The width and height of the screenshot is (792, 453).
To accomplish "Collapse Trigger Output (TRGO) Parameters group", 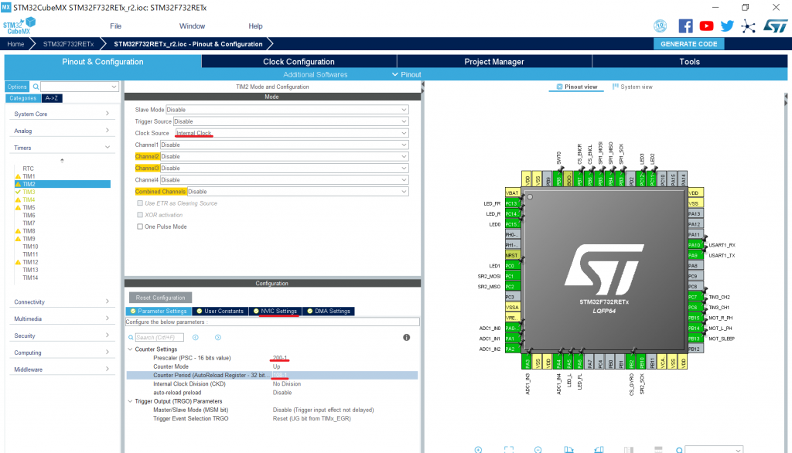I will [x=130, y=401].
